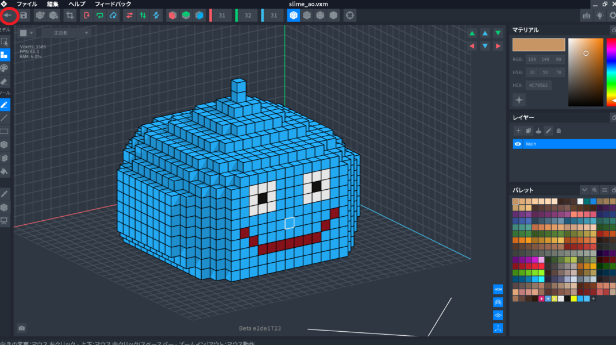Pick the yellow swatch in palette bottom row
This screenshot has height=345, width=616.
[574, 298]
